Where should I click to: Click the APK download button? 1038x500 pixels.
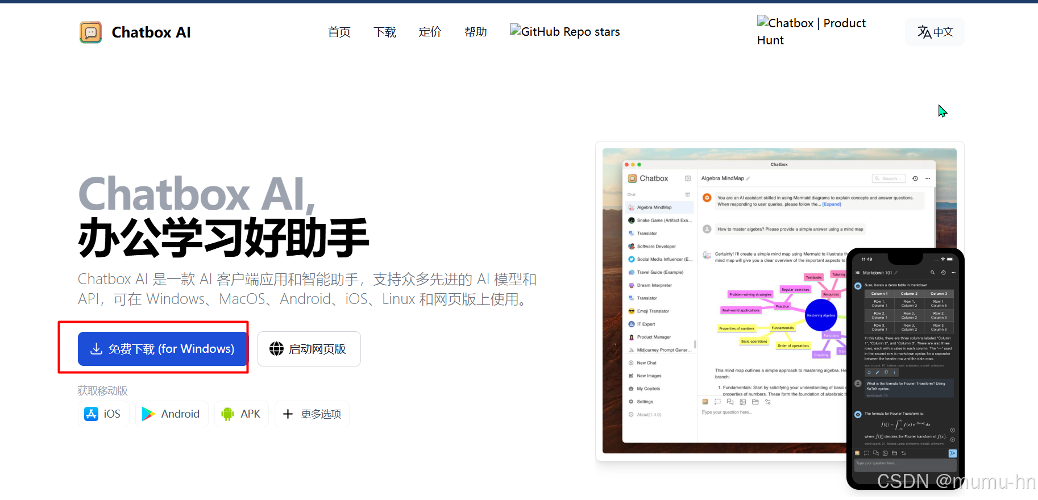pyautogui.click(x=242, y=414)
